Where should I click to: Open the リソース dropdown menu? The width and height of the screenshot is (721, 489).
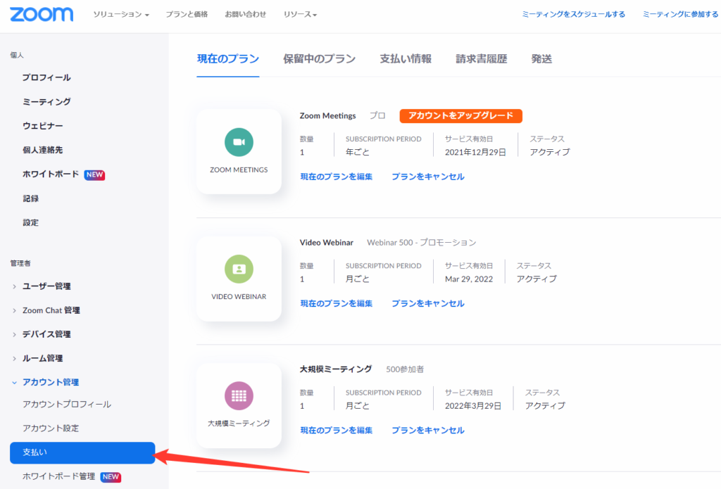[x=300, y=15]
